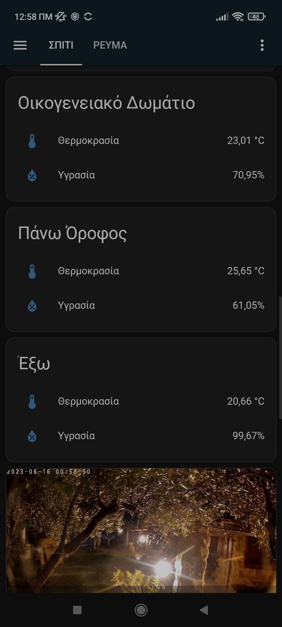Open Οικογενειακό Δωμάτιο humidity 70,95% details
Screen dimensions: 282x627
(x=248, y=175)
